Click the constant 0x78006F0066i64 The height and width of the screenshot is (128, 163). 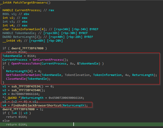[25, 94]
